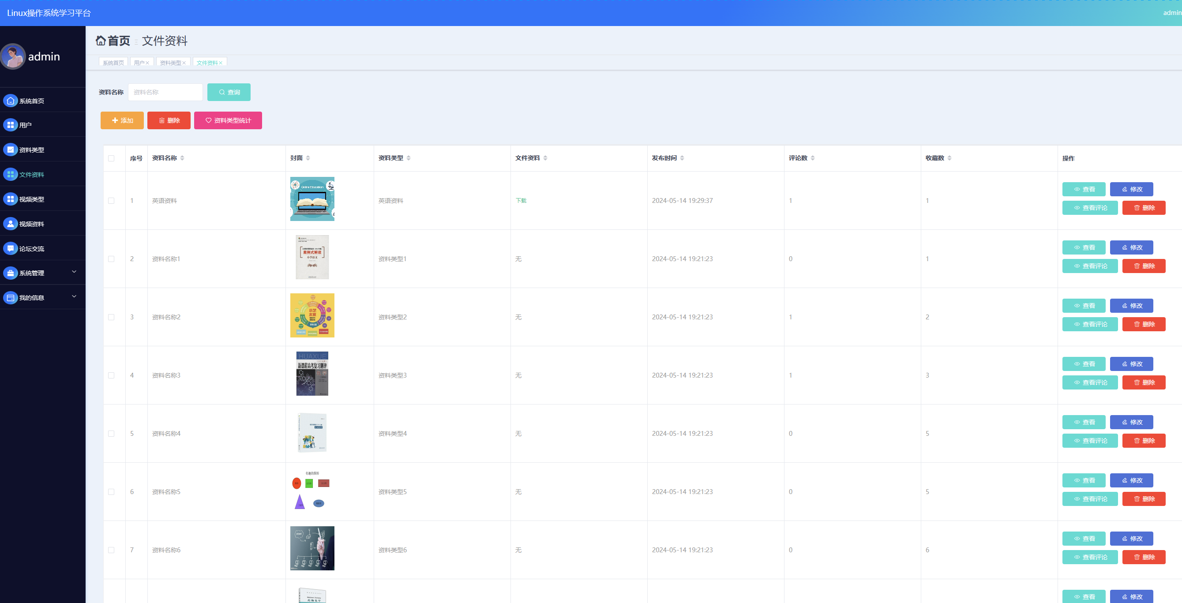Click the 用户 grid icon in sidebar

pos(10,125)
